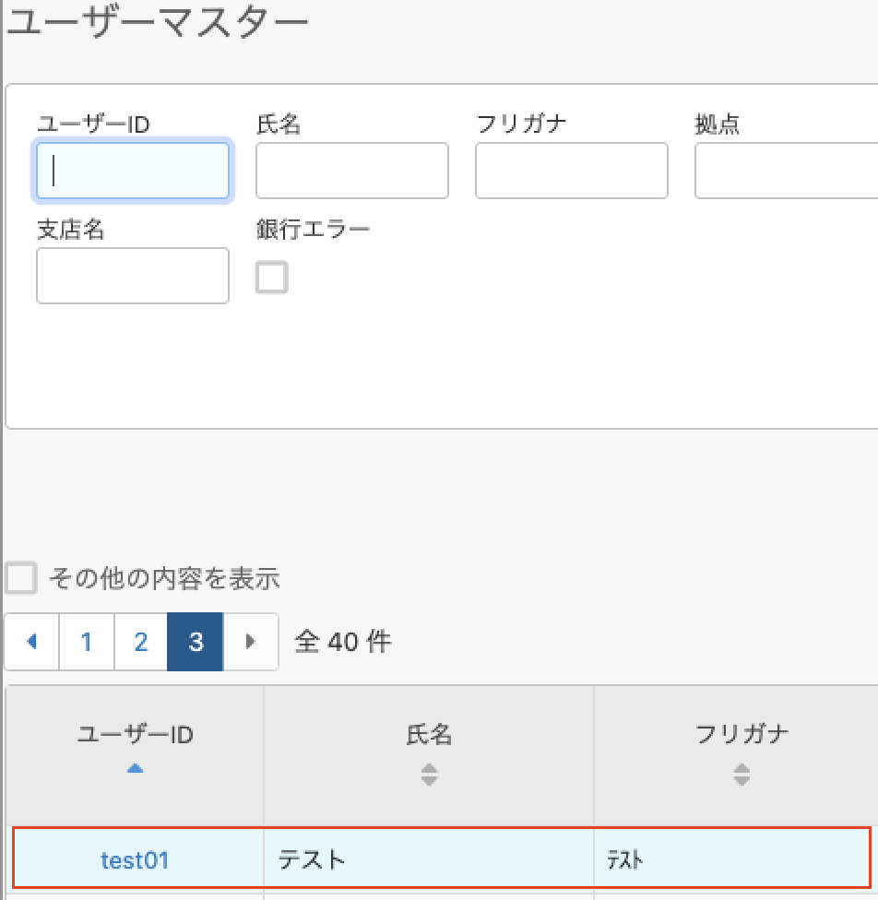
Task: Go to the previous page using left arrow
Action: (x=32, y=642)
